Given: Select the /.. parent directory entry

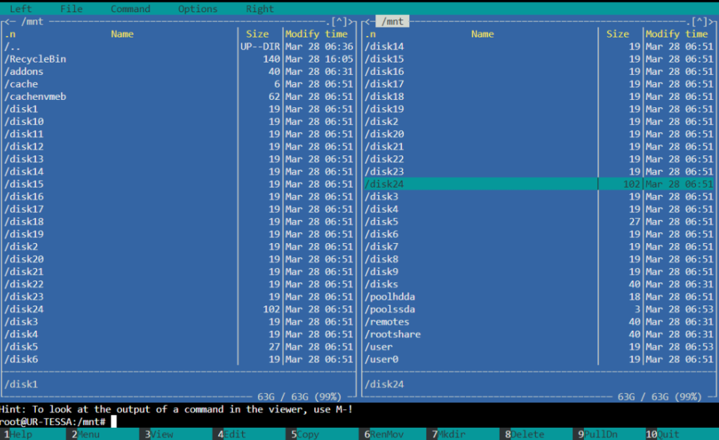Looking at the screenshot, I should pos(179,46).
